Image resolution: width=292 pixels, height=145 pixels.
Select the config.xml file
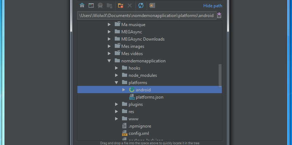[139, 133]
